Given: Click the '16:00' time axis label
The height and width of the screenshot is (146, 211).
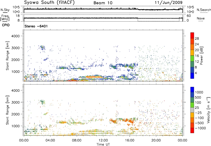Looking at the screenshot, I should pyautogui.click(x=130, y=140).
